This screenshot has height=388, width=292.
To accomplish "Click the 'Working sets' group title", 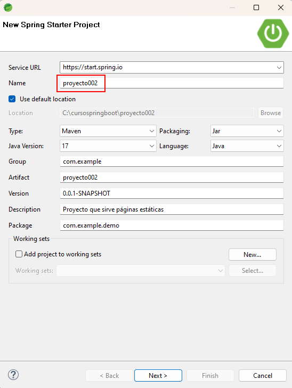I will pos(31,239).
